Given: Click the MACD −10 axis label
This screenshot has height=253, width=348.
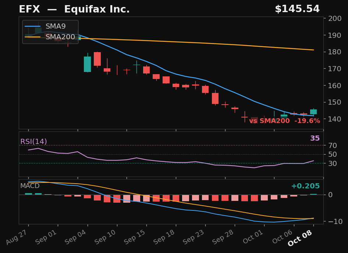Looking at the screenshot, I should click(335, 221).
